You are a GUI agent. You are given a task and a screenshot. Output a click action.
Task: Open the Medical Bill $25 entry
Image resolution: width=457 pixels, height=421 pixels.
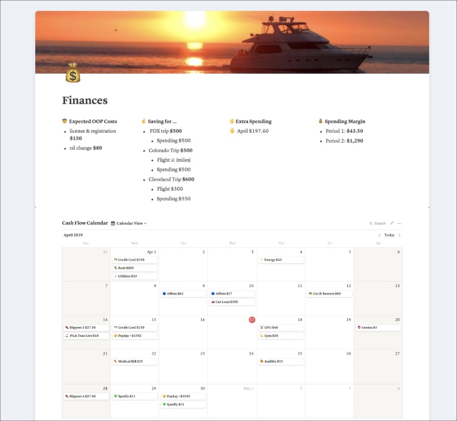(135, 361)
